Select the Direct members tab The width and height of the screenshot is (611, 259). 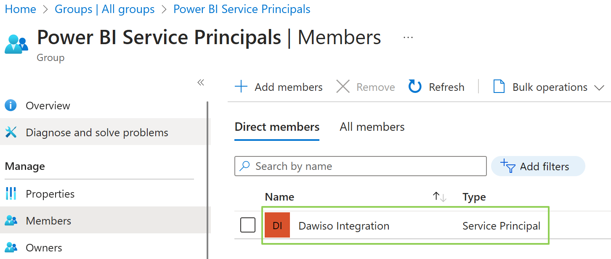pos(276,127)
